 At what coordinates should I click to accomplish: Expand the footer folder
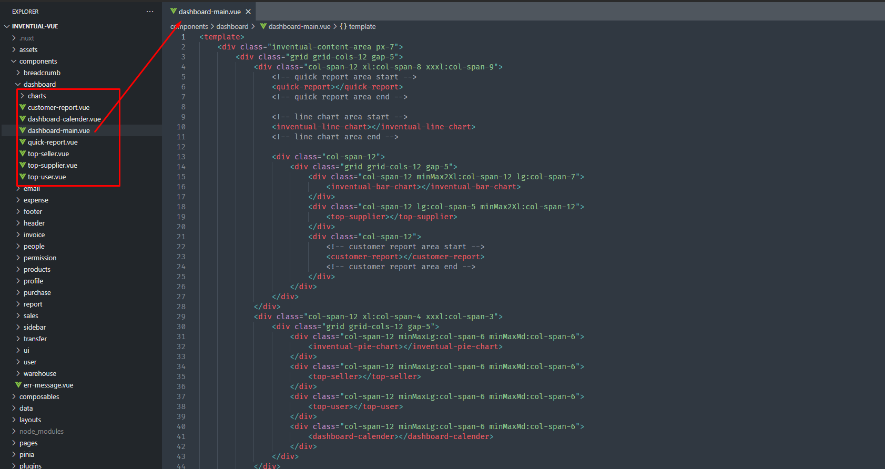point(18,211)
